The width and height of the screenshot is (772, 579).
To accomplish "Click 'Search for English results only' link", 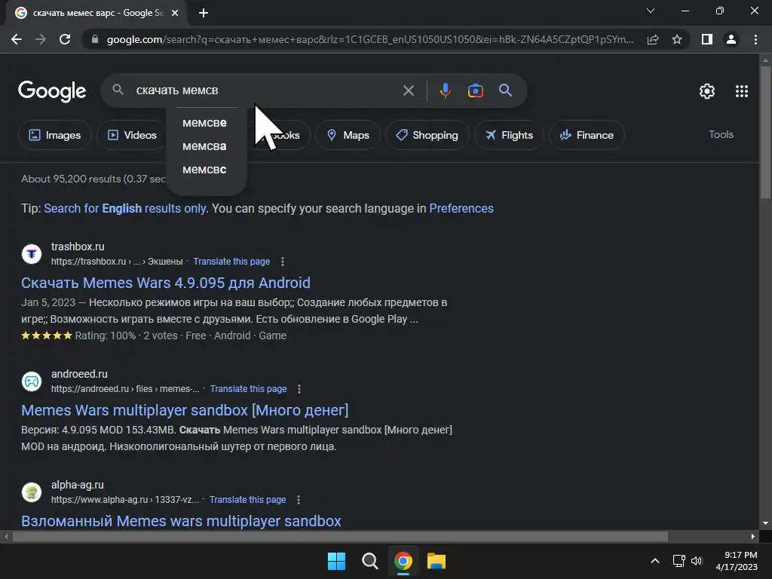I will tap(124, 208).
